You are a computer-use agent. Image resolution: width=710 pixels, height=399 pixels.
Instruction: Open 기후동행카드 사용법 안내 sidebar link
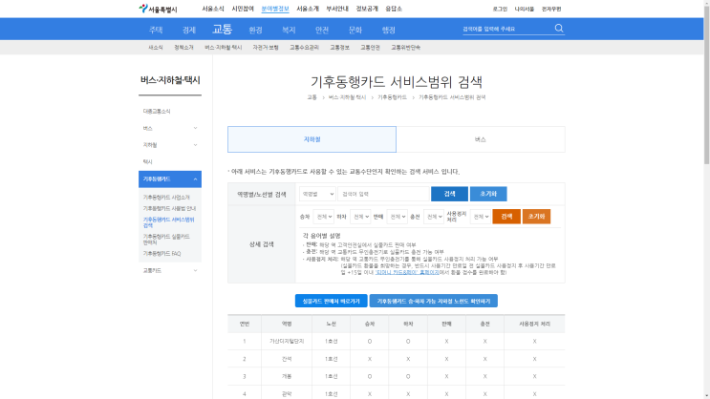[169, 208]
